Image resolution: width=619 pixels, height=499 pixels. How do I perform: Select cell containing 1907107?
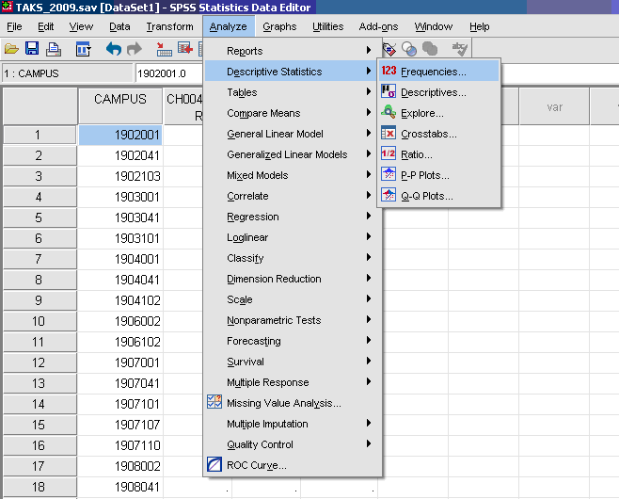120,425
